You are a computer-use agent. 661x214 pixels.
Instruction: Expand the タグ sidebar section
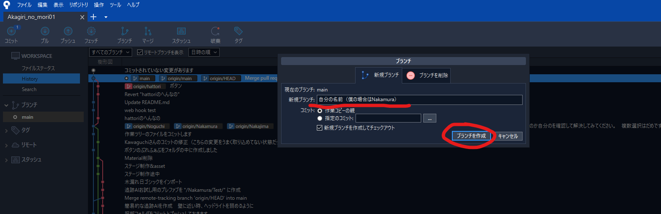point(6,130)
